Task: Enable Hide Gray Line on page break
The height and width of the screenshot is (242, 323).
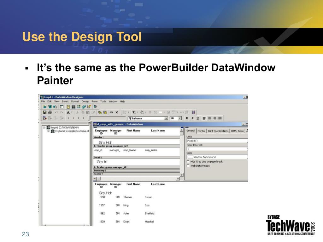Action: [188, 162]
